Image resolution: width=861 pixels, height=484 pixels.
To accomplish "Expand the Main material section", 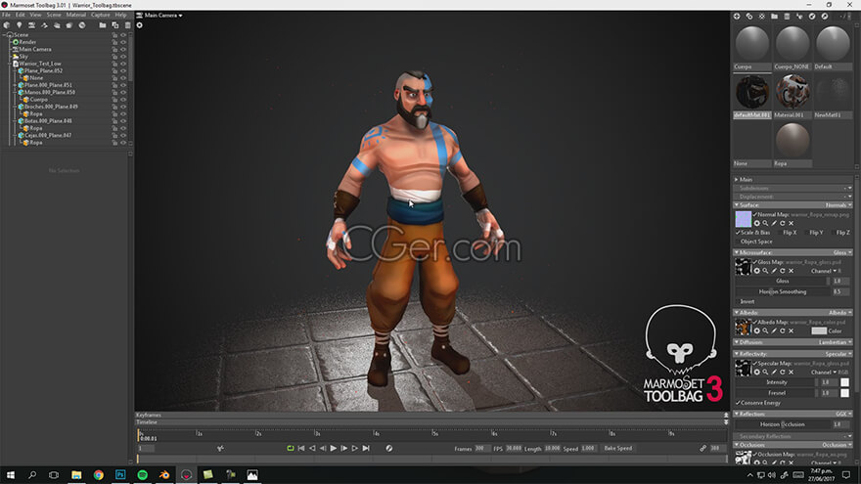I will pos(737,180).
